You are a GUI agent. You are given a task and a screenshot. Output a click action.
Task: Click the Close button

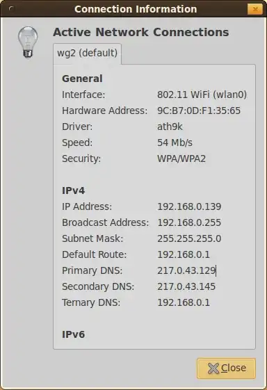[x=226, y=368]
